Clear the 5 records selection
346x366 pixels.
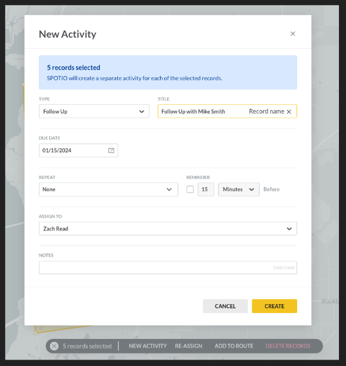pos(54,346)
